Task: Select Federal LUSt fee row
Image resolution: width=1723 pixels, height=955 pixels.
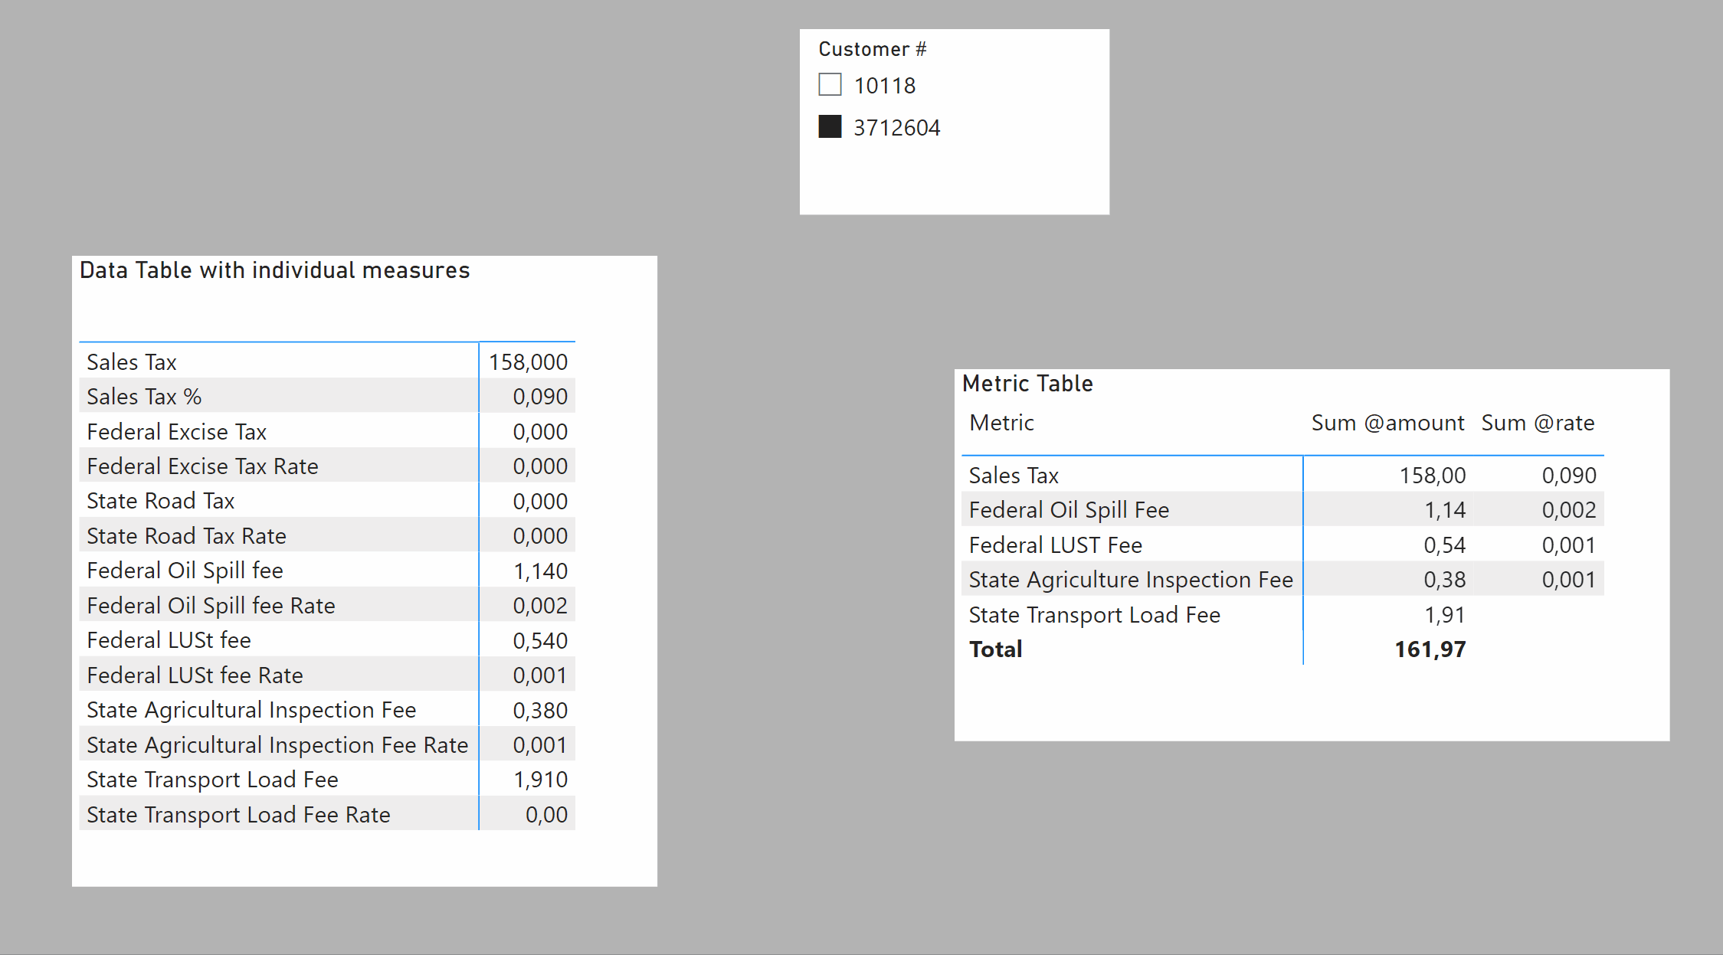Action: click(x=327, y=640)
